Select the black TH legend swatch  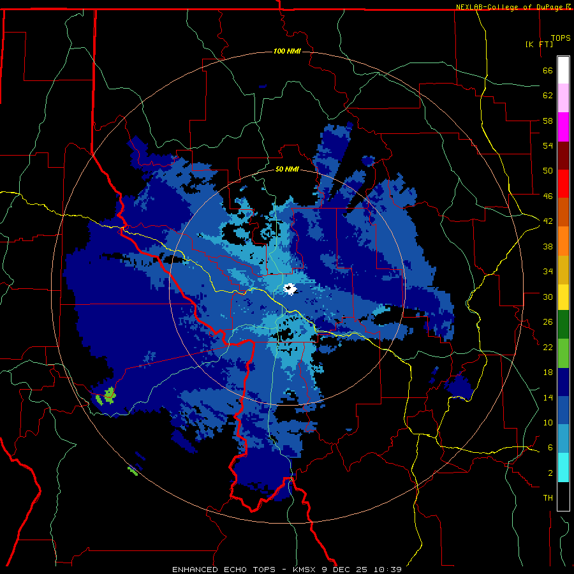click(x=563, y=496)
